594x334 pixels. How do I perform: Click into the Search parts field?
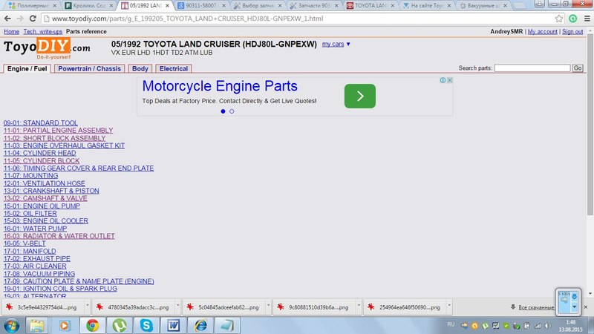point(532,68)
